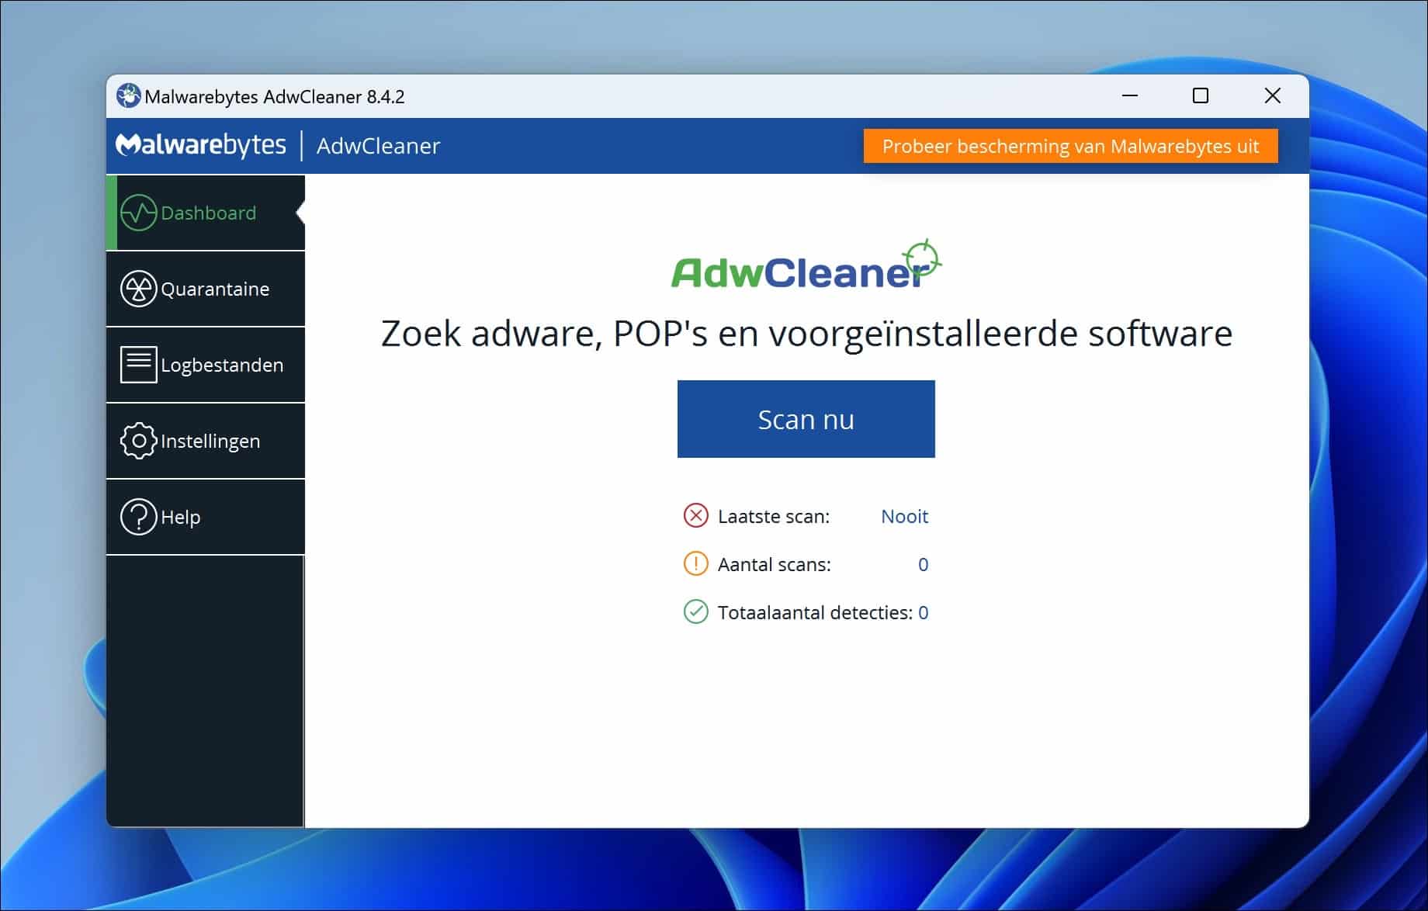Click the Malwarebytes app icon in the titlebar
The height and width of the screenshot is (911, 1428).
coord(129,95)
